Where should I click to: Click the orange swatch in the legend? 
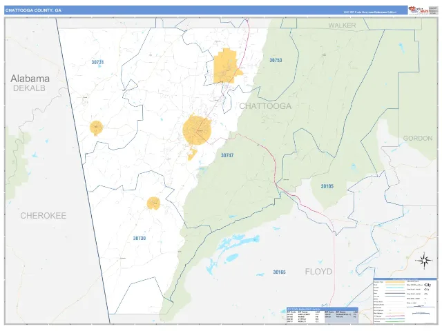(x=394, y=282)
